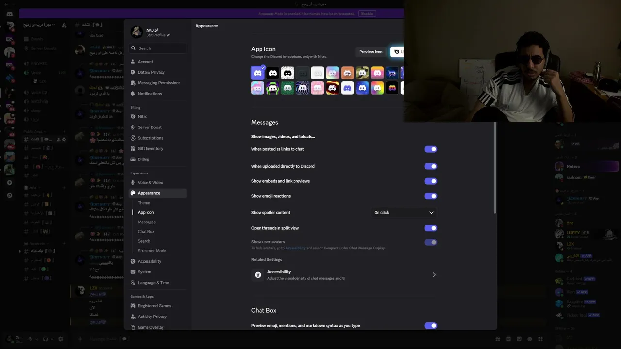Follow the Accessibility link under Show user avatars
This screenshot has height=349, width=621.
click(295, 248)
